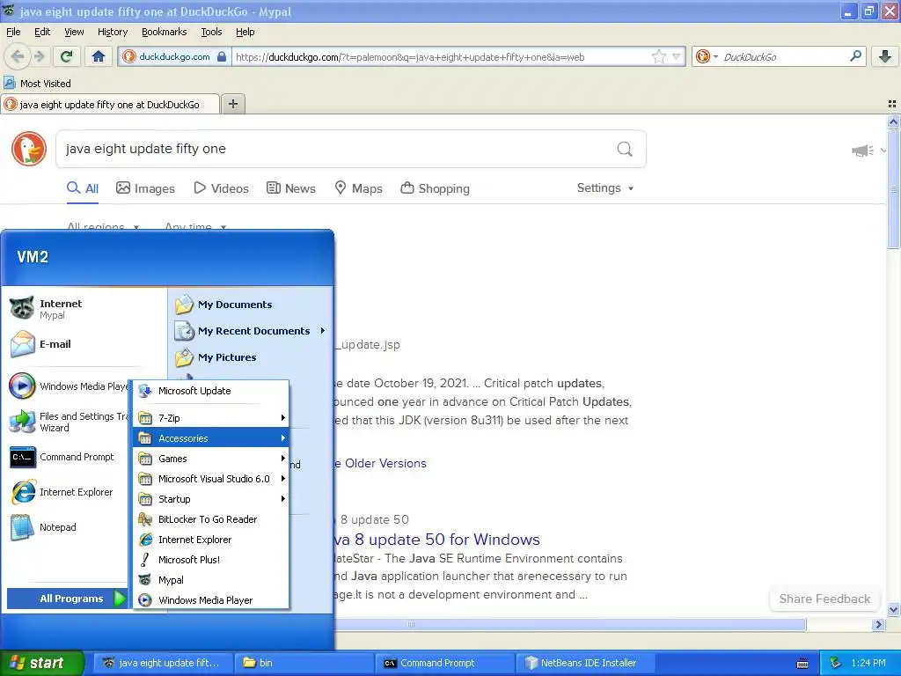This screenshot has height=676, width=901.
Task: Open the History menu
Action: coord(113,32)
